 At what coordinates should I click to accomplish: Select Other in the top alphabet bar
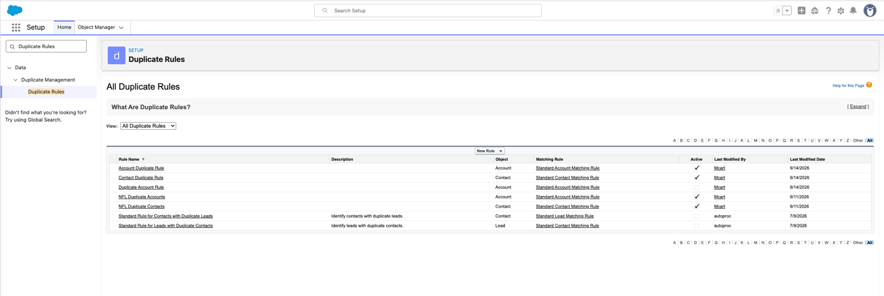pyautogui.click(x=857, y=141)
